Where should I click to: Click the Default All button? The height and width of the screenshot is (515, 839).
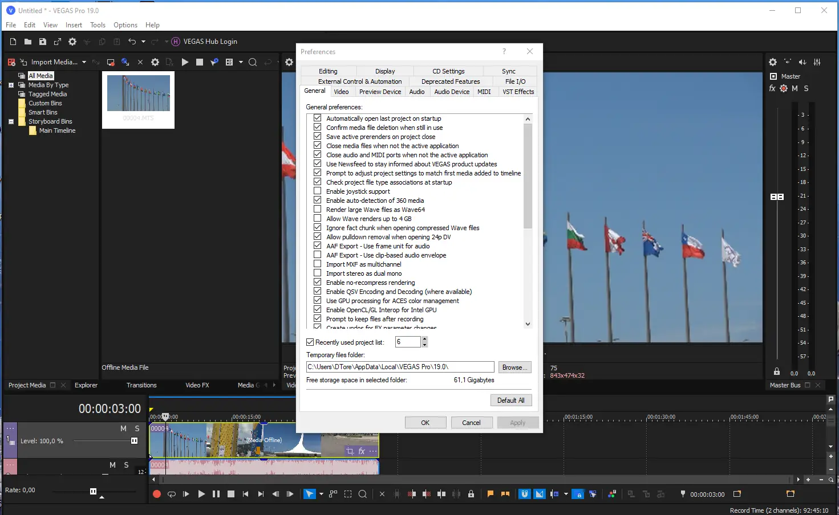[511, 400]
